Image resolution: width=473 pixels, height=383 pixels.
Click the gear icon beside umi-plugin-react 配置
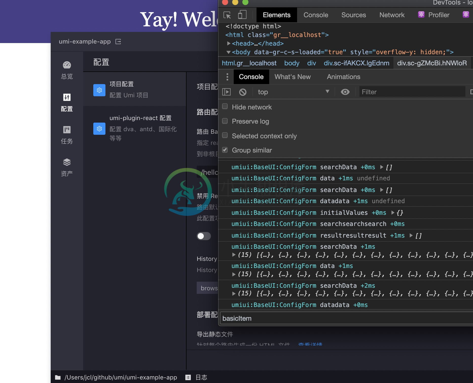click(x=99, y=129)
